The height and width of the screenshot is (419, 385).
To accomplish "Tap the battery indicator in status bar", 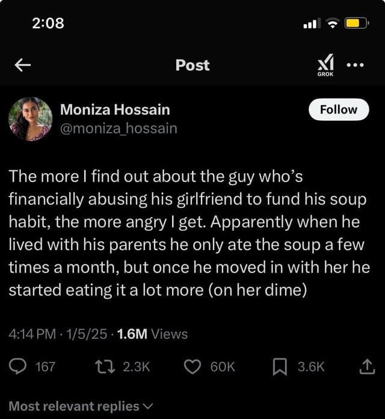I will 354,23.
